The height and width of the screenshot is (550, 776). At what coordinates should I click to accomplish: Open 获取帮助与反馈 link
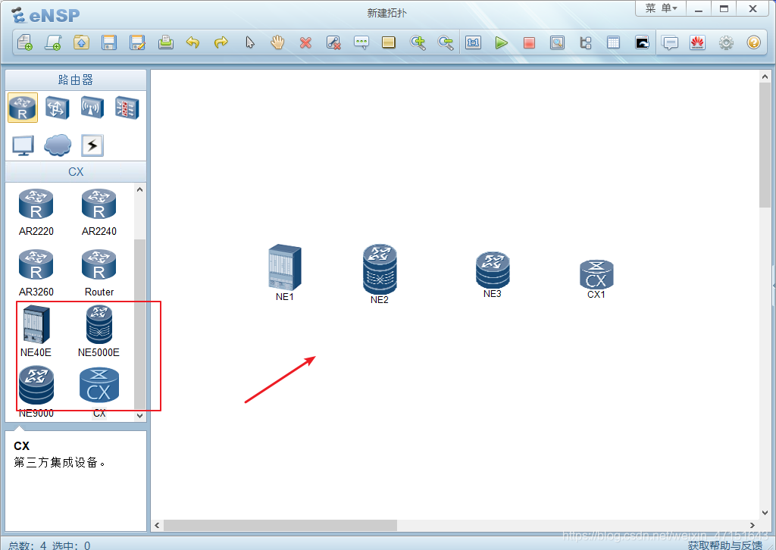click(725, 545)
